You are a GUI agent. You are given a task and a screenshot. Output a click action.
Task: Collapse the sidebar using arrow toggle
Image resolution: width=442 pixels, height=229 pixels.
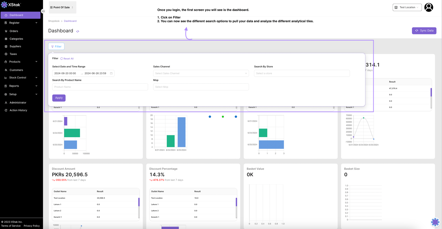tap(43, 11)
